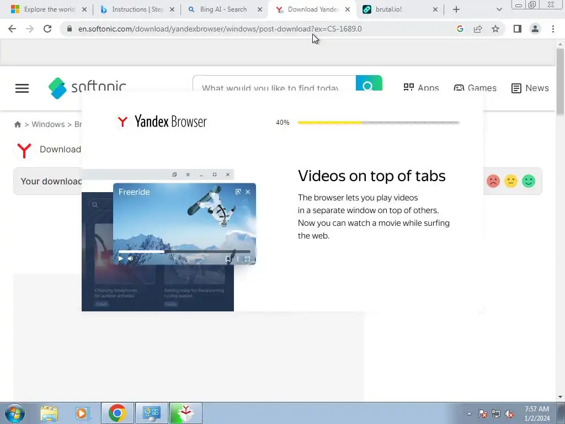Viewport: 565px width, 424px height.
Task: Click the Yandex install progress bar
Action: 379,123
